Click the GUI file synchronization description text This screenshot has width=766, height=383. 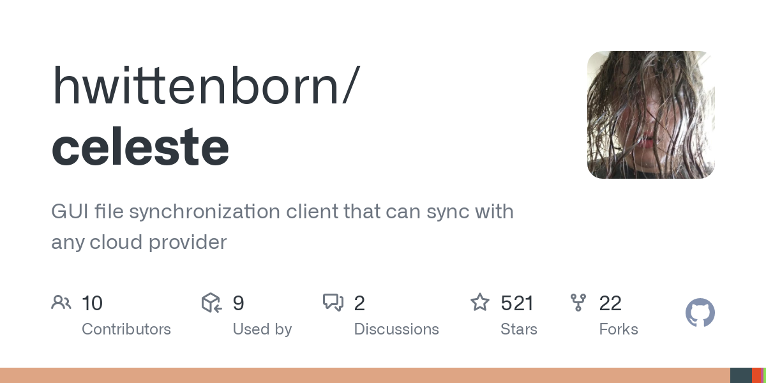click(x=282, y=227)
